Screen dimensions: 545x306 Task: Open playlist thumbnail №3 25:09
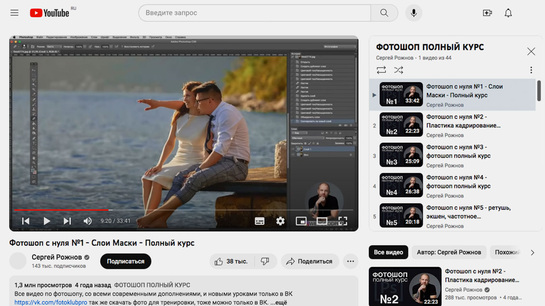point(401,155)
